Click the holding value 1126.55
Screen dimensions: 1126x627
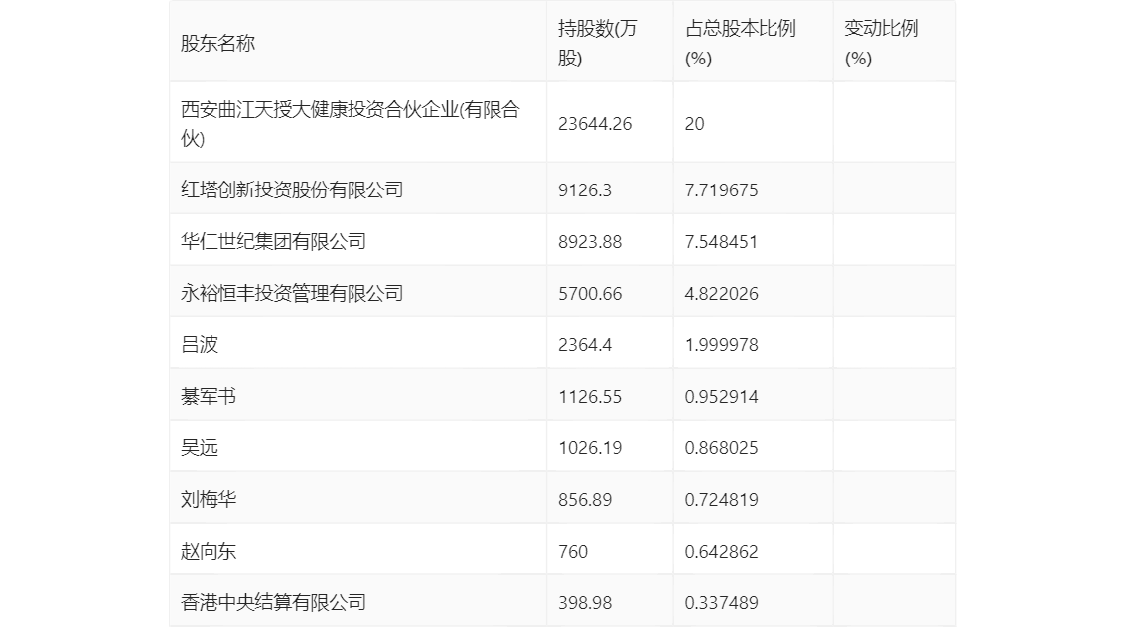(590, 397)
